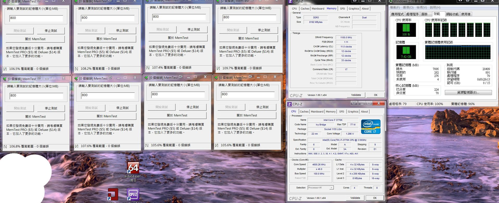499x203 pixels.
Task: Click the CAS# Latency value 11.0 clocks
Action: pos(346,47)
